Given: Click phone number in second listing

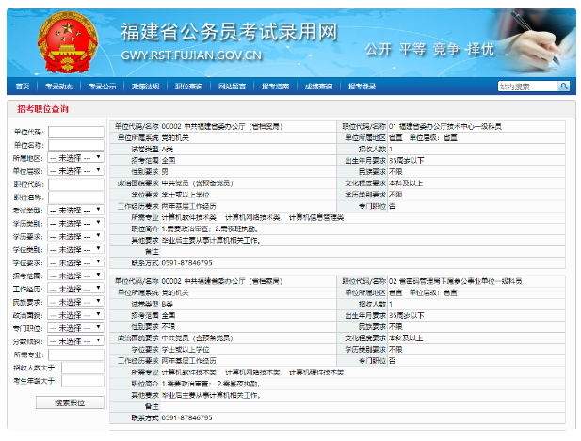Looking at the screenshot, I should 186,417.
